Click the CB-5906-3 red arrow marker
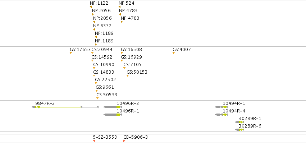The height and width of the screenshot is (143, 306). (x=124, y=141)
